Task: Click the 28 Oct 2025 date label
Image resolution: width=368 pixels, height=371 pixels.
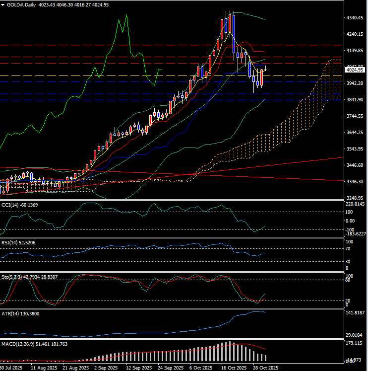Action: pyautogui.click(x=265, y=368)
